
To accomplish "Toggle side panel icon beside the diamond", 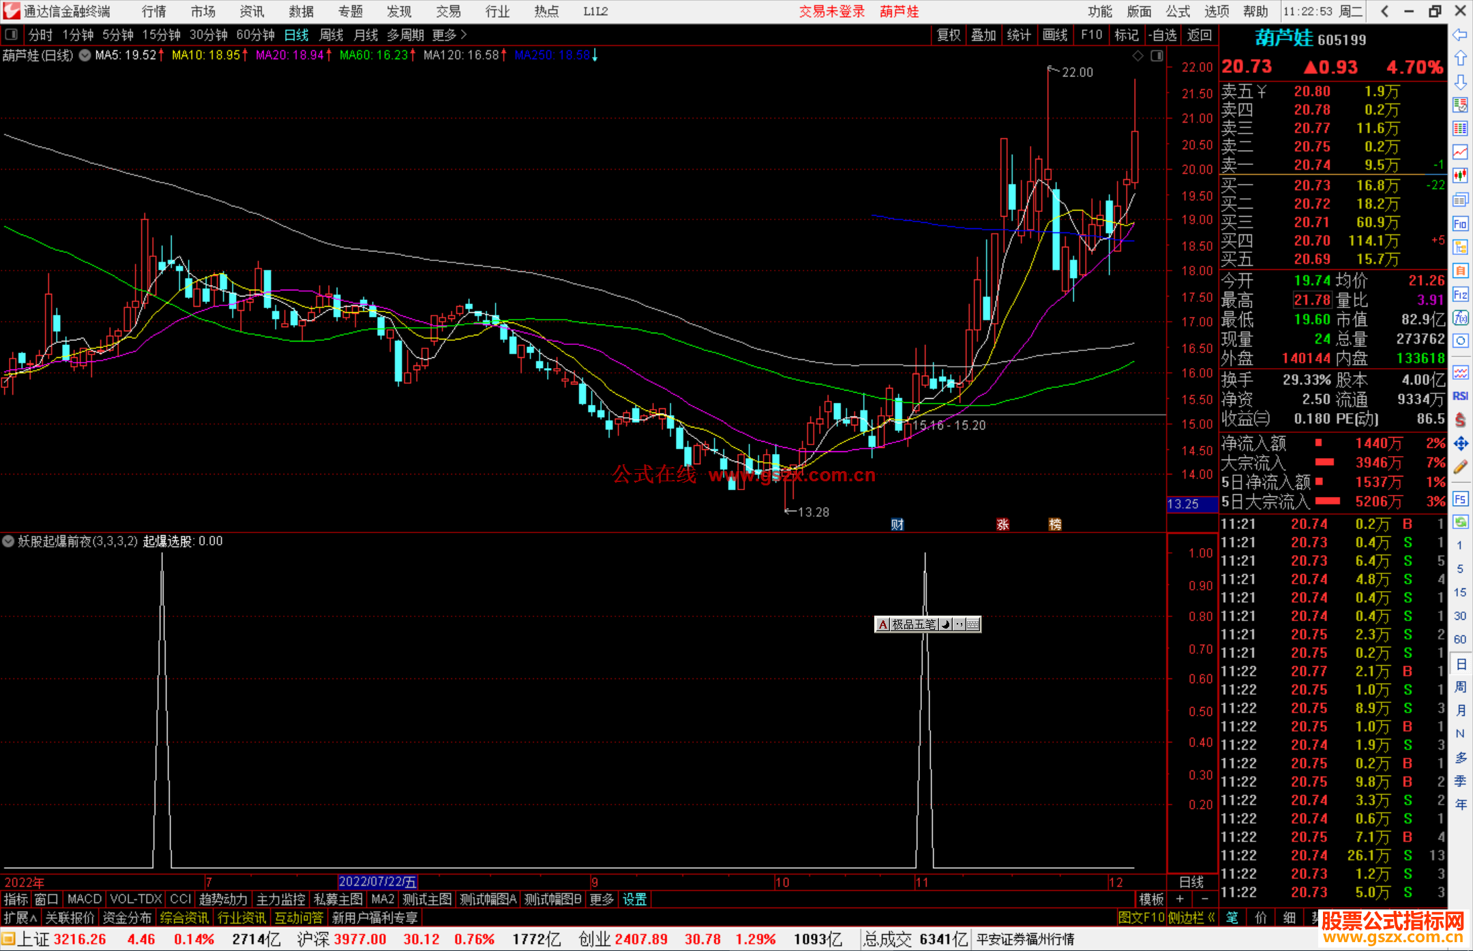I will pos(1157,56).
